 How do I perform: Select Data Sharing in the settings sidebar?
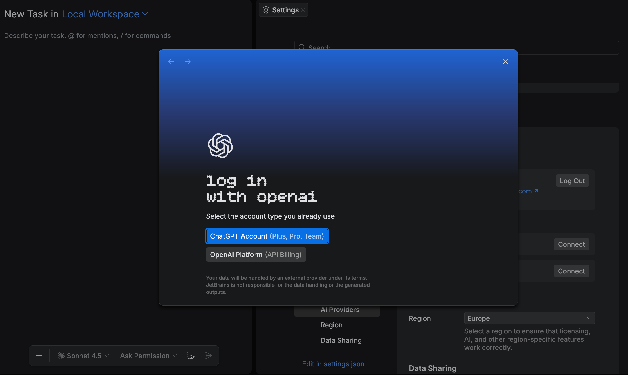click(341, 340)
